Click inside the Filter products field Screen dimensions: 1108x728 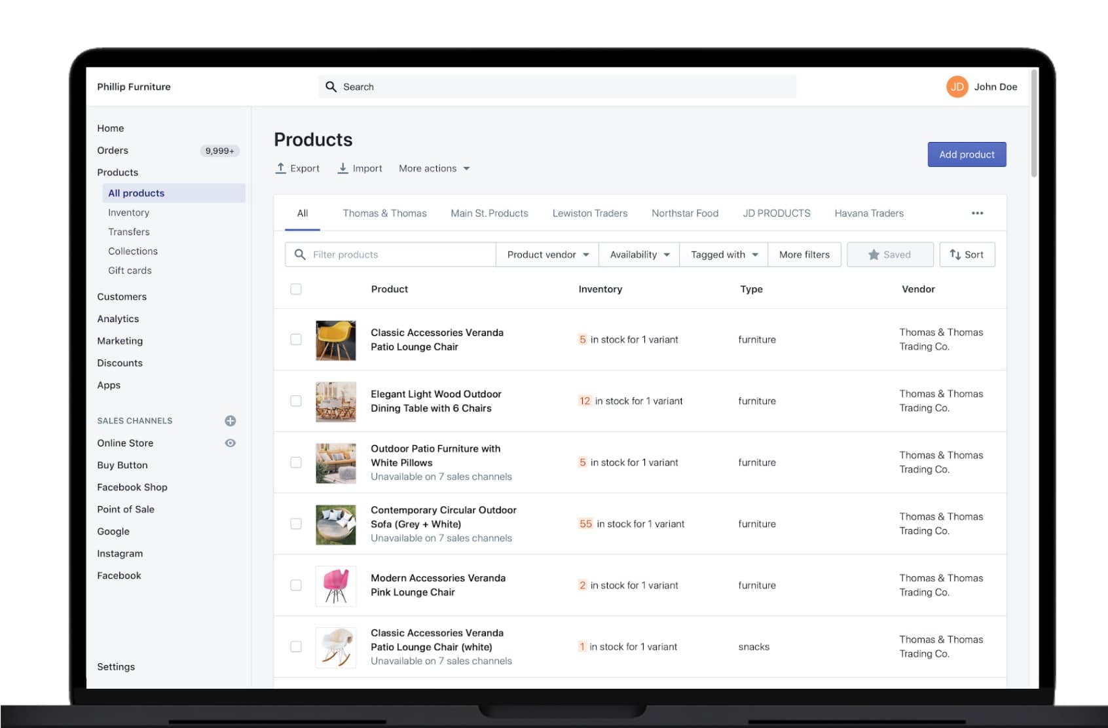(x=389, y=254)
